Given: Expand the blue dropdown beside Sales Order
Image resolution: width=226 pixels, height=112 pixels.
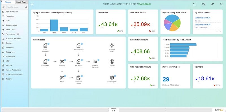Looking at the screenshot, I should [48, 60].
